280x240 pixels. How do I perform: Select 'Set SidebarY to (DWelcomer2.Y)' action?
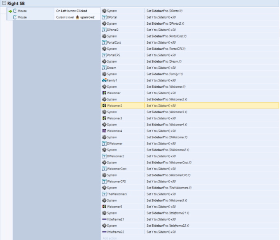[168, 150]
